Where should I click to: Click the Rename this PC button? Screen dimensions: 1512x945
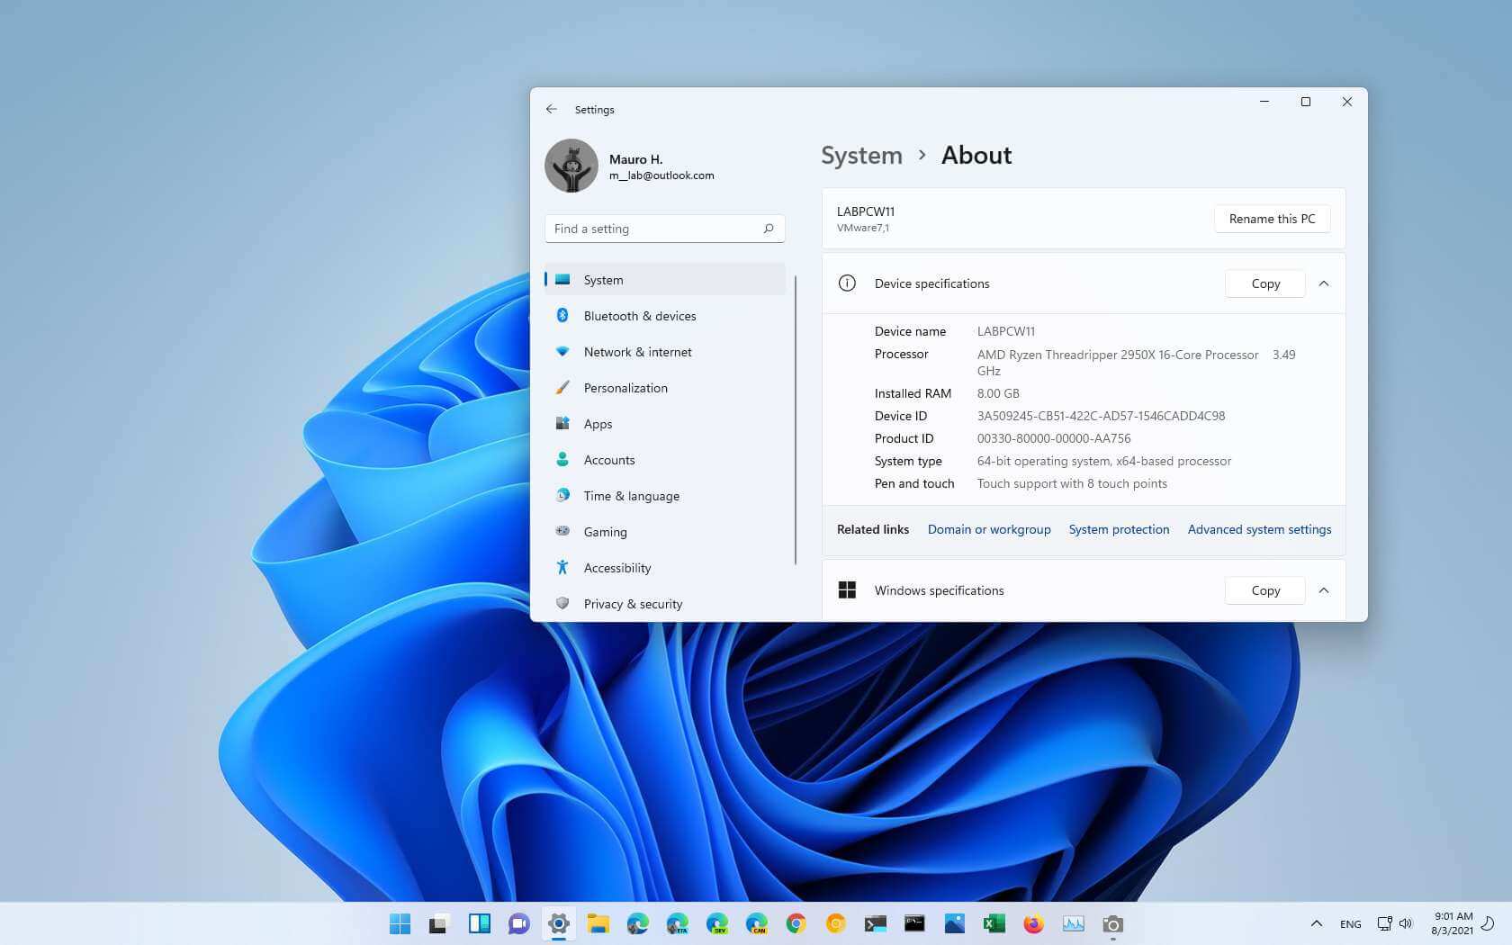pos(1271,219)
